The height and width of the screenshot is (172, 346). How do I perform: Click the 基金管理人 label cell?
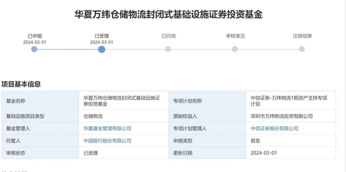coord(40,128)
